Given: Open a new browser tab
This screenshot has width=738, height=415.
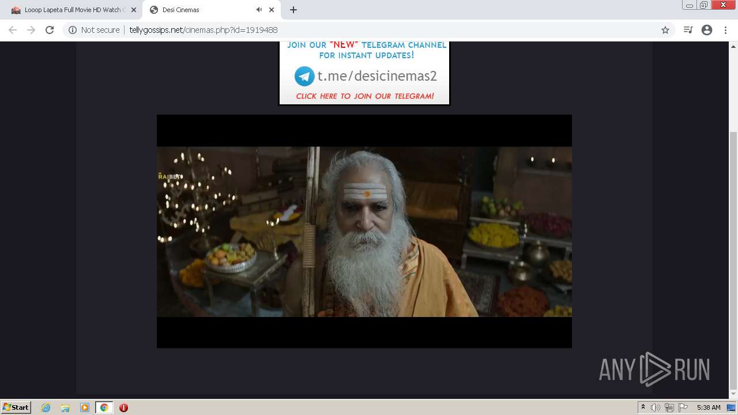Looking at the screenshot, I should (293, 10).
